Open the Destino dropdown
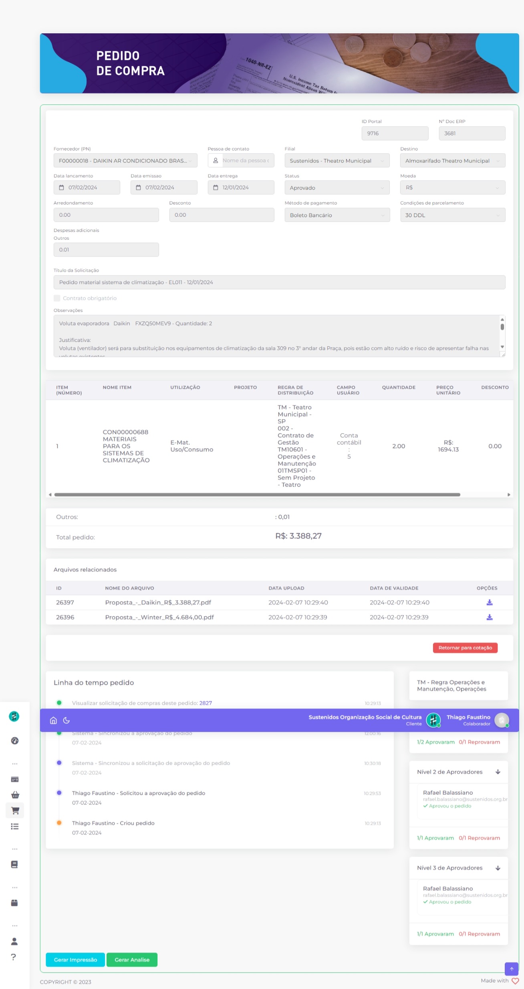 (x=453, y=160)
